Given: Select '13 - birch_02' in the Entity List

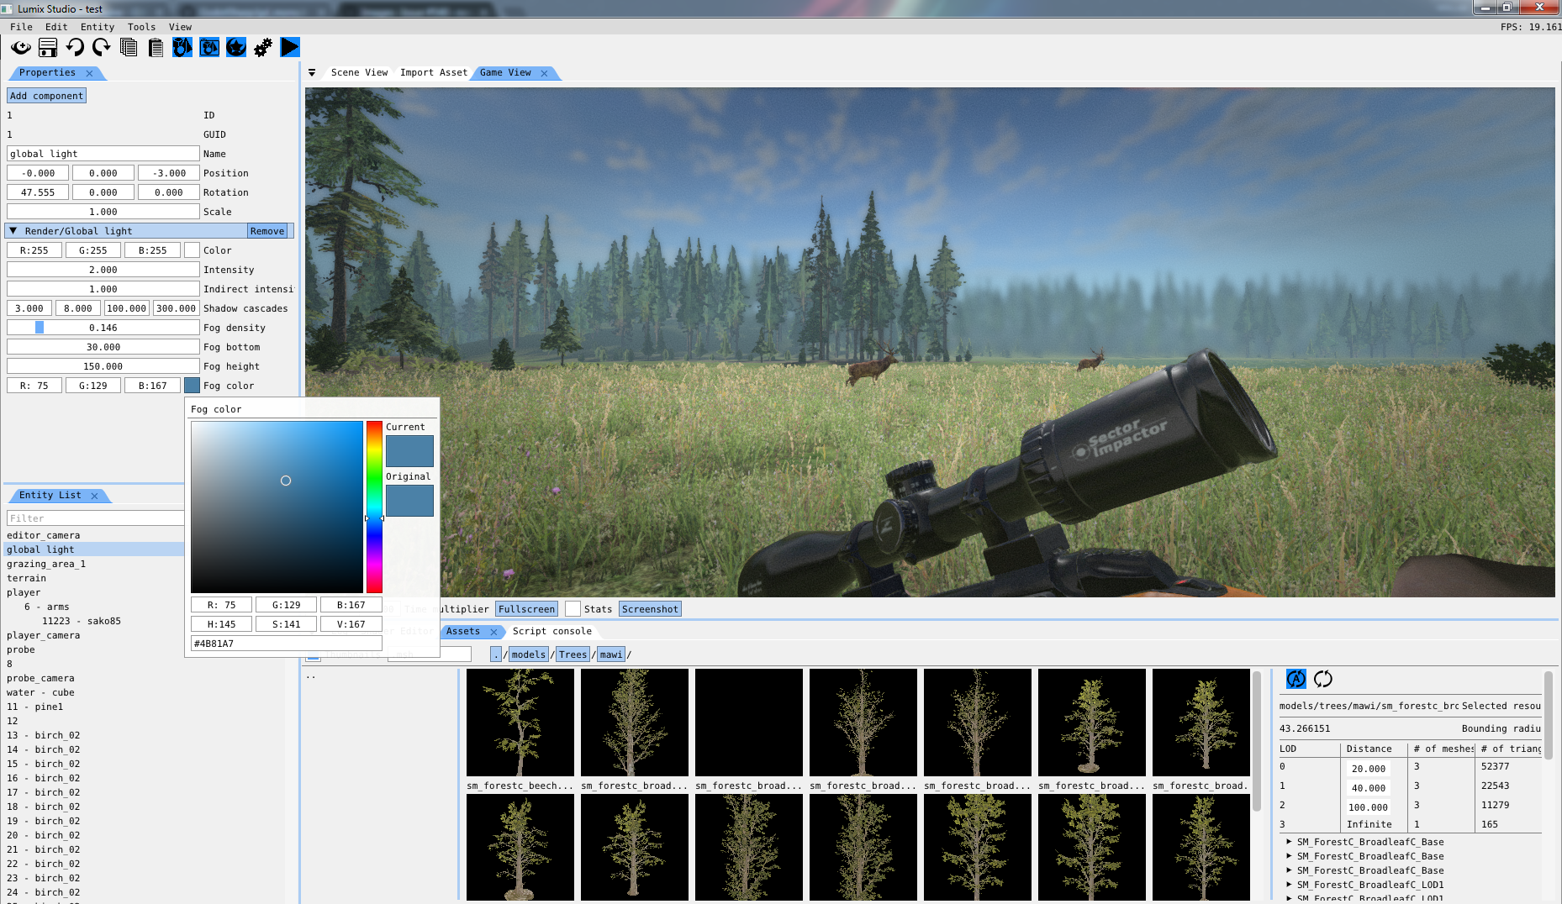Looking at the screenshot, I should click(44, 735).
